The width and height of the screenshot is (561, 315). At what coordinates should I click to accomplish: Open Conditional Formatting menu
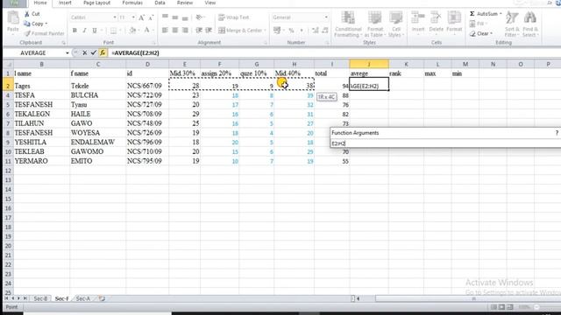tap(348, 24)
